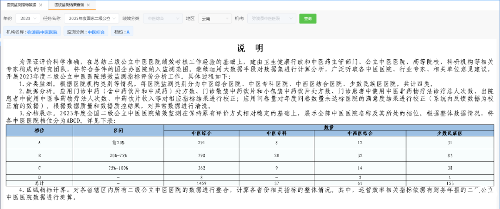Screen dimensions: 500x209
Task: Select the 前20% range cell
Action: [119, 143]
